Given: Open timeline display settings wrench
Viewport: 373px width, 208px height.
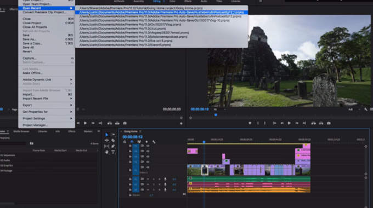Looking at the screenshot, I should point(154,142).
